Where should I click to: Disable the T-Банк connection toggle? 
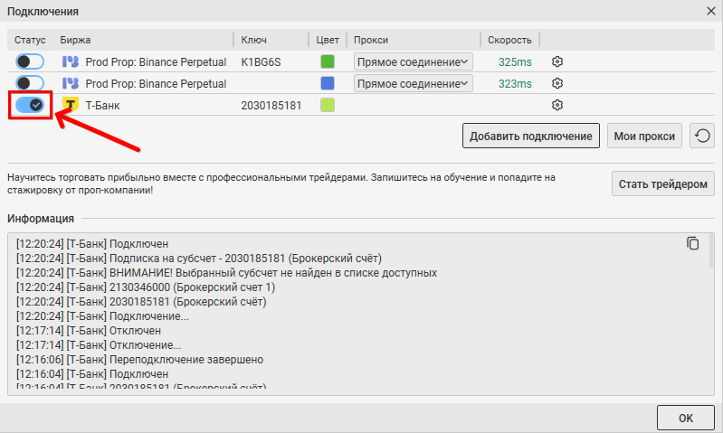(x=30, y=105)
